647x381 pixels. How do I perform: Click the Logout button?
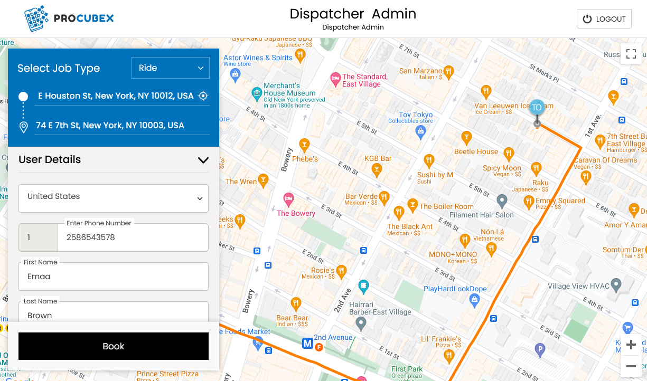pos(604,19)
